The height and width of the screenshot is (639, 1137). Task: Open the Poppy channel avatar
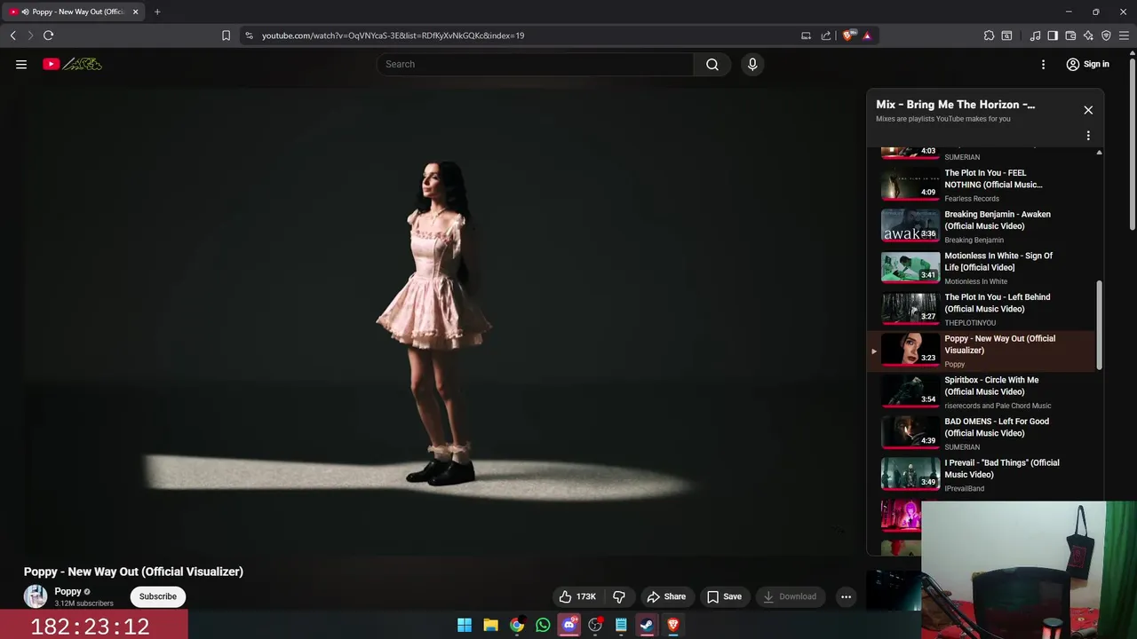click(x=36, y=596)
